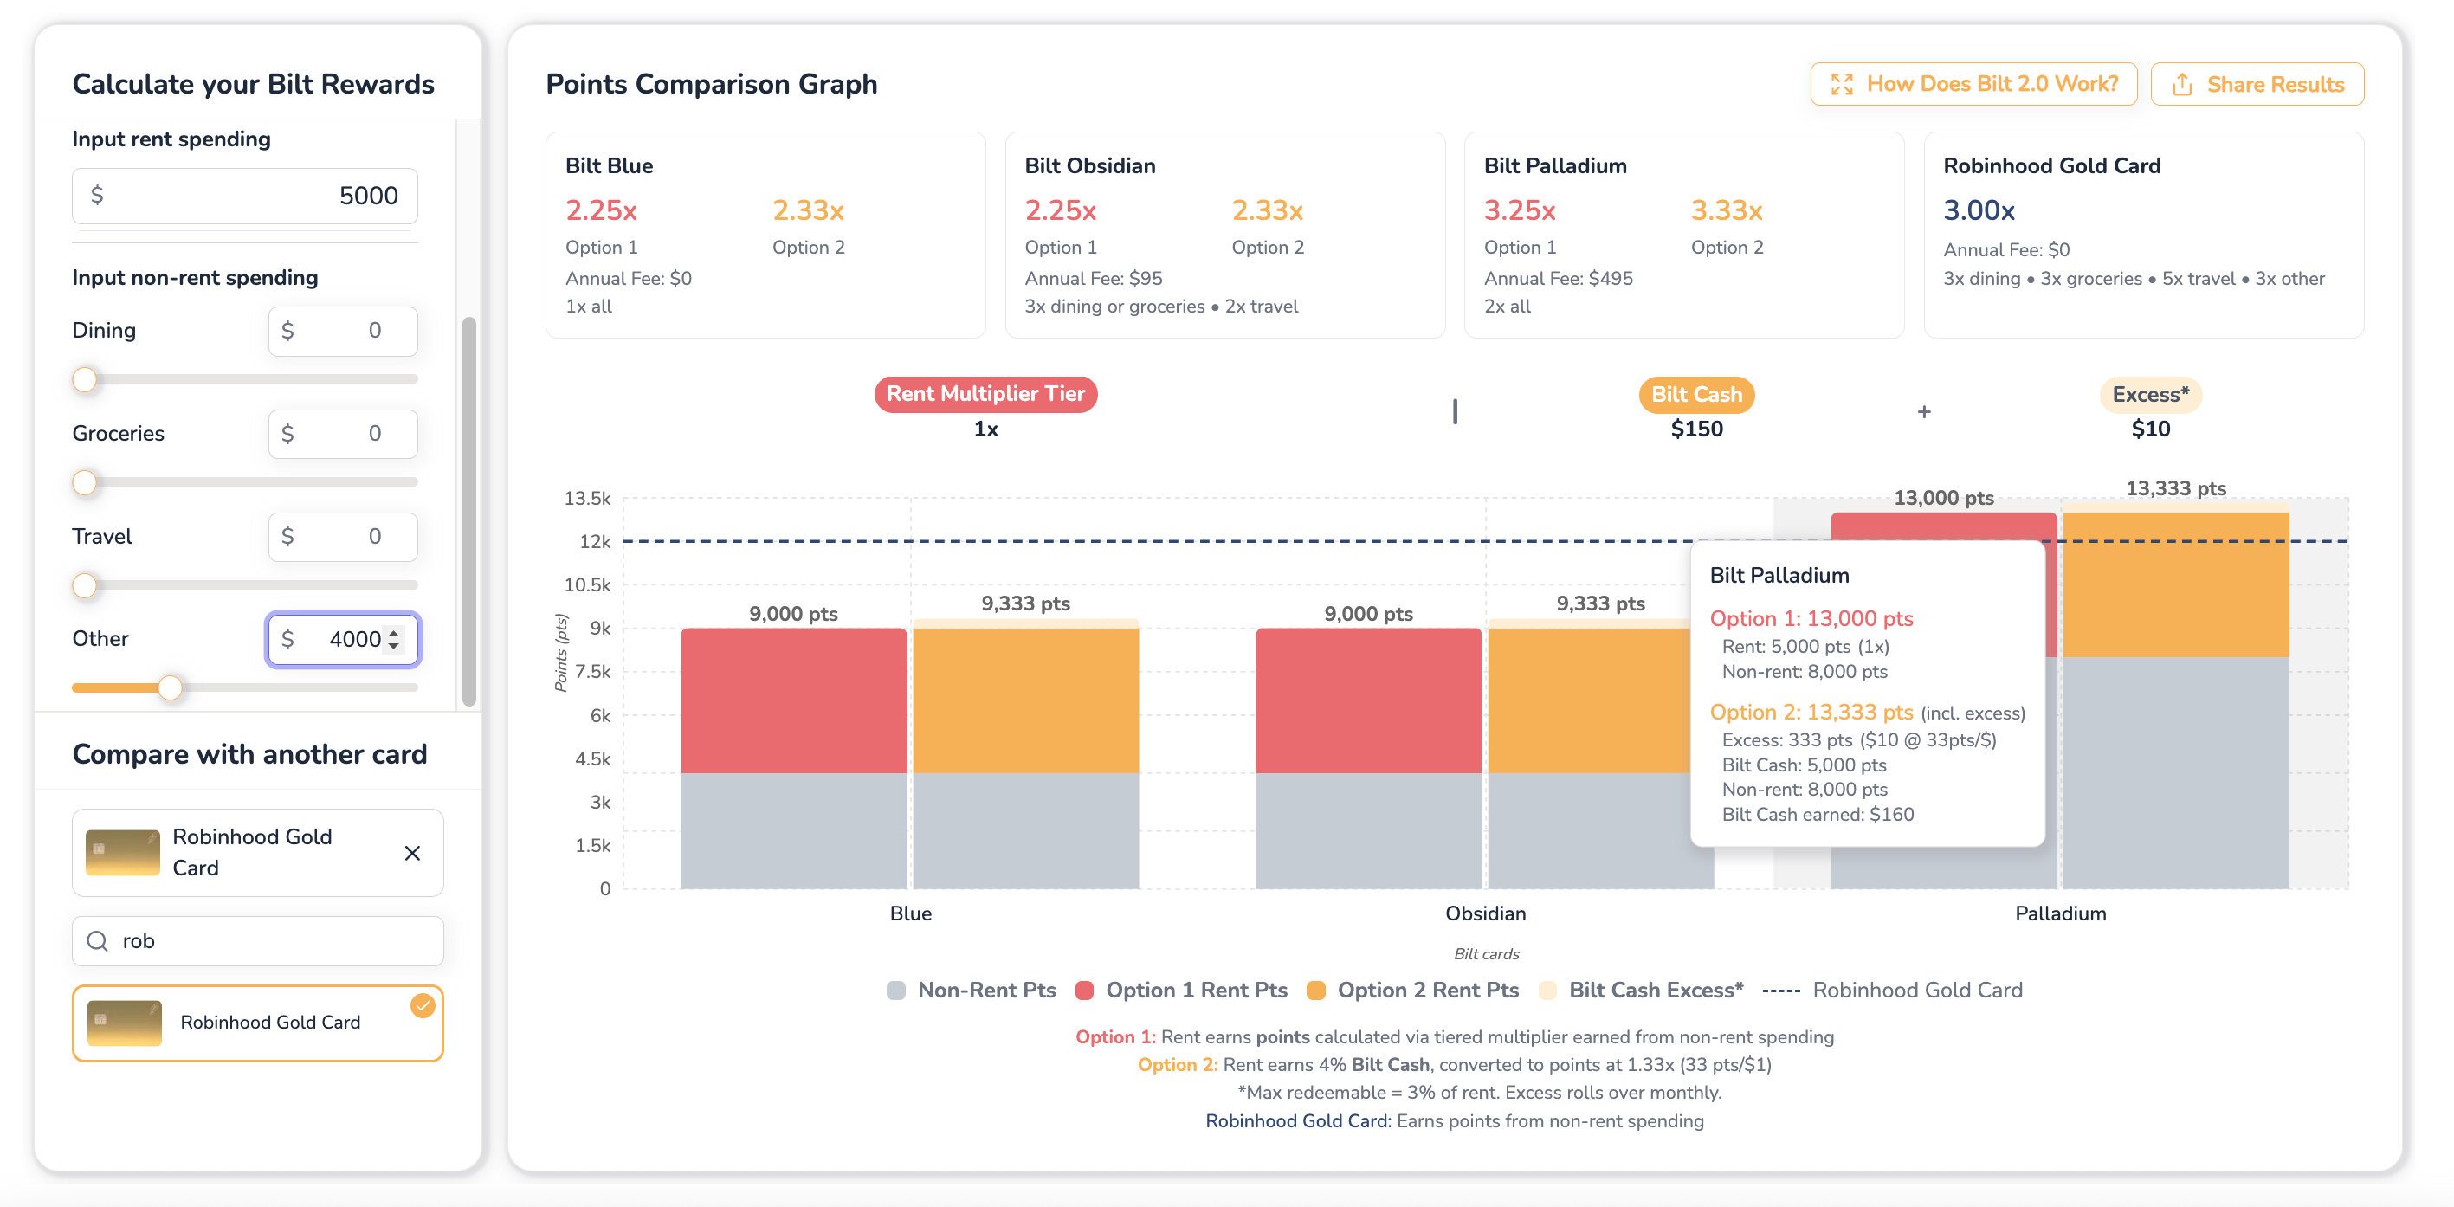
Task: Click the expand icon beside How Does Bilt 2.0 Work
Action: point(1842,85)
